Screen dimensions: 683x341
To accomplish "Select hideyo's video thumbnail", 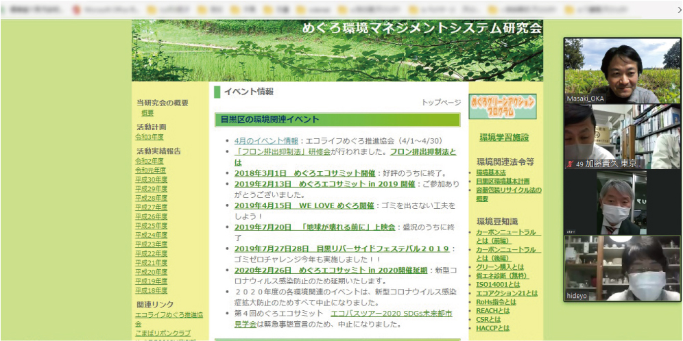I will tap(623, 268).
